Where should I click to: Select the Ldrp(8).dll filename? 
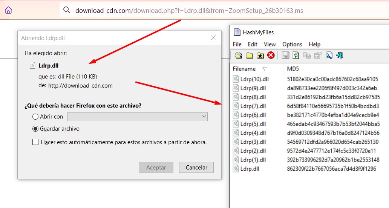[x=253, y=97]
